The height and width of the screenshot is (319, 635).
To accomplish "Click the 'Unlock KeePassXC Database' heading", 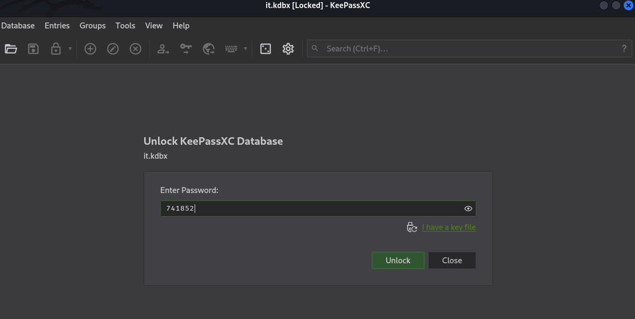I will coord(213,141).
